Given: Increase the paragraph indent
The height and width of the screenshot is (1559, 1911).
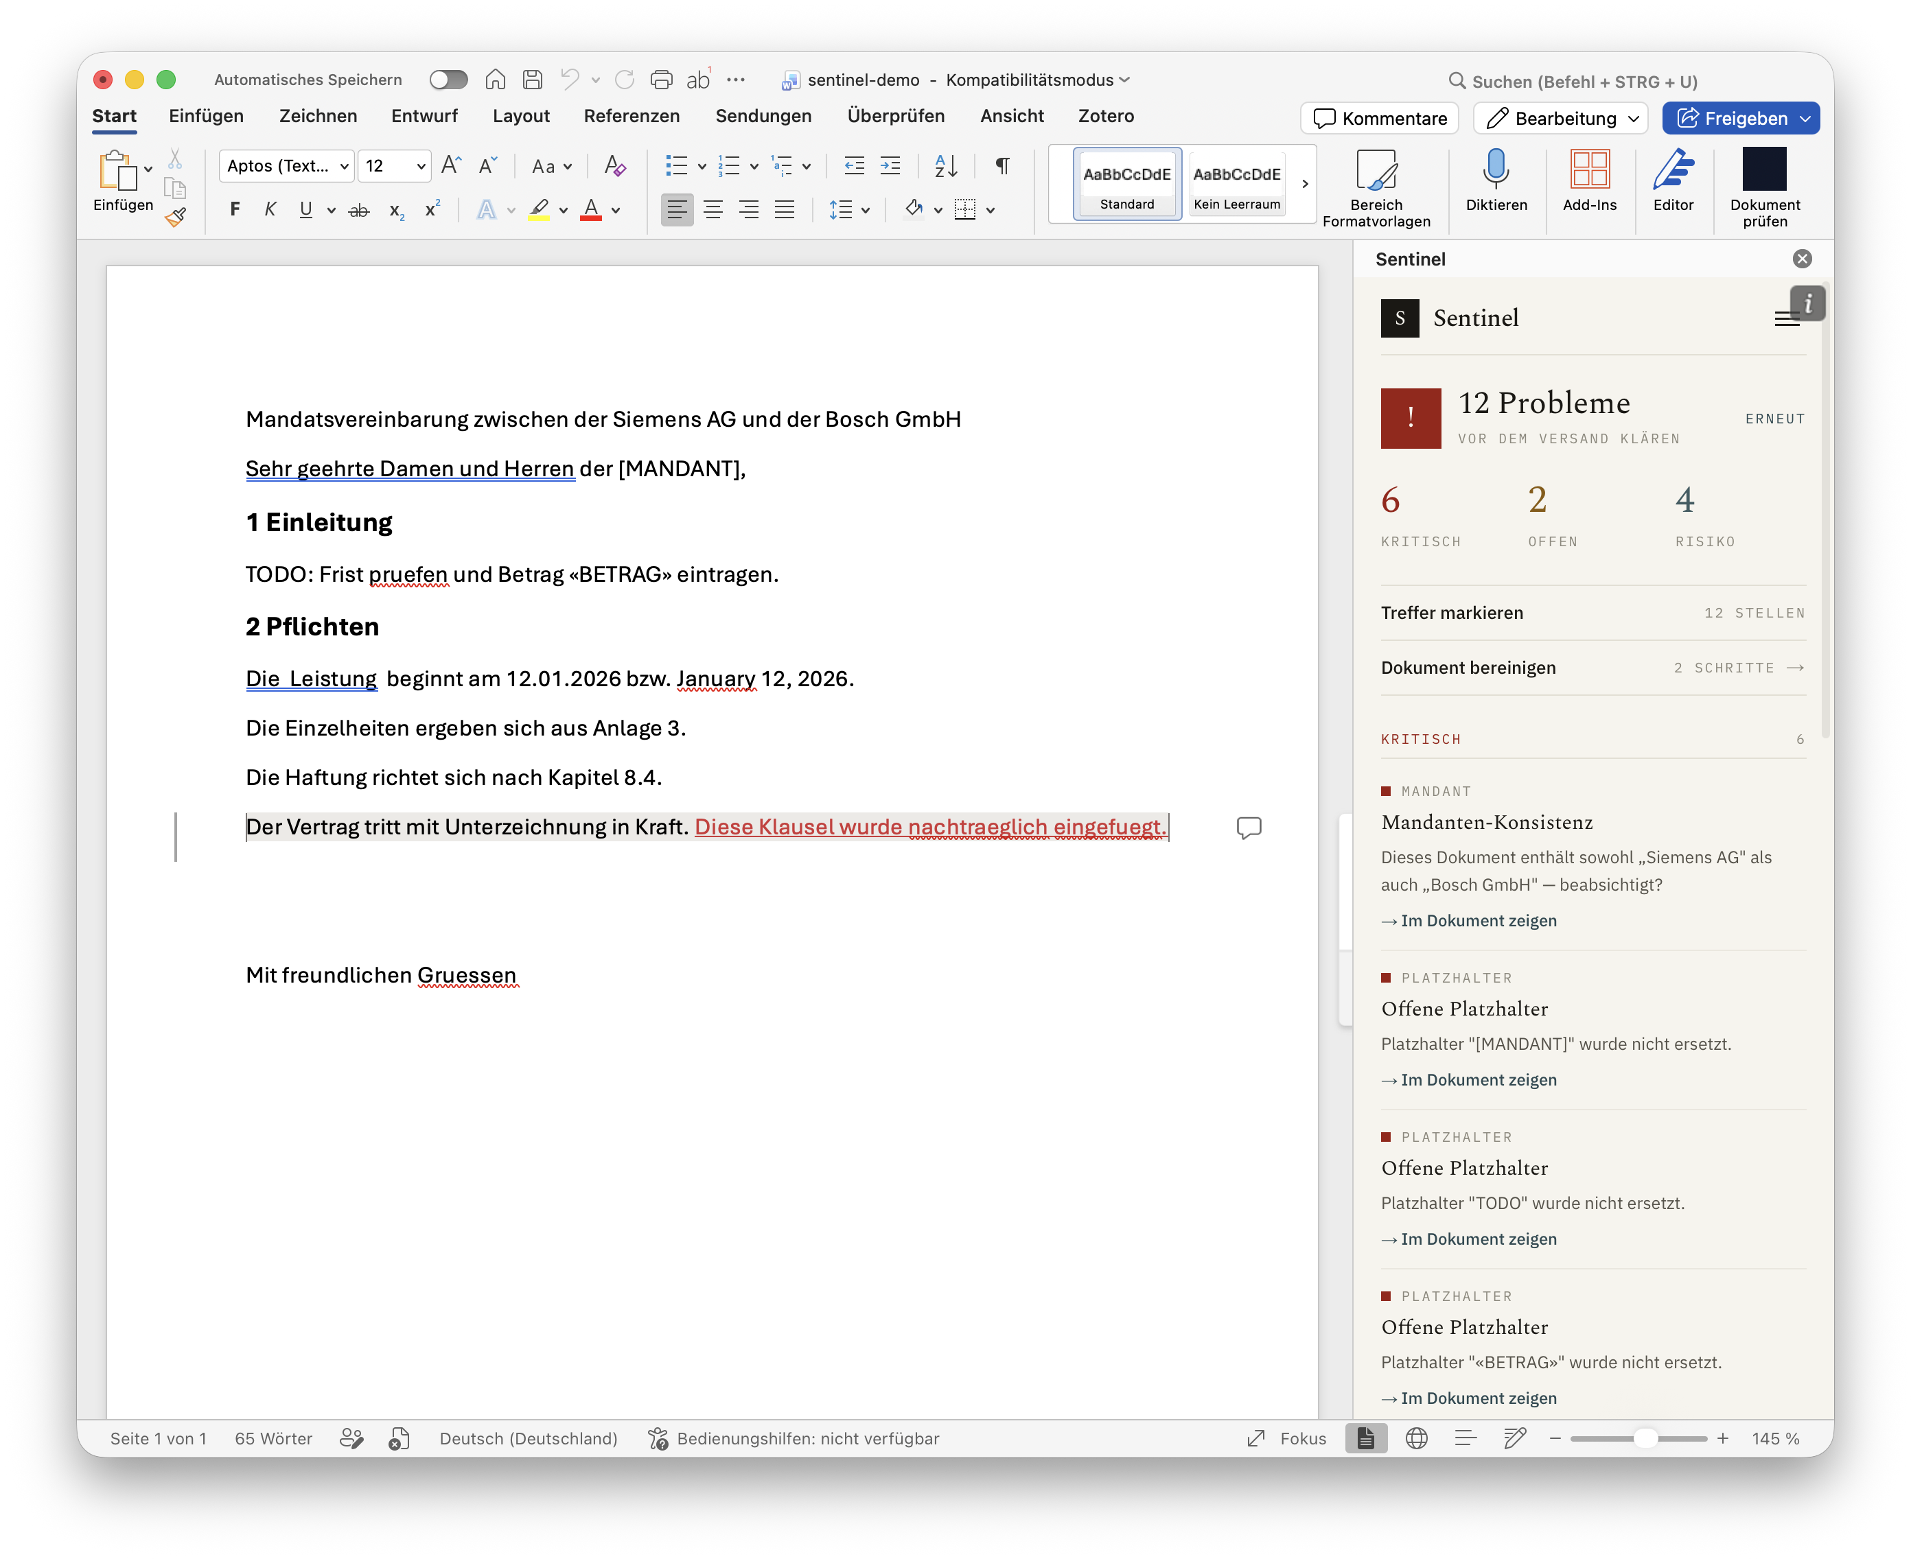Looking at the screenshot, I should [890, 165].
